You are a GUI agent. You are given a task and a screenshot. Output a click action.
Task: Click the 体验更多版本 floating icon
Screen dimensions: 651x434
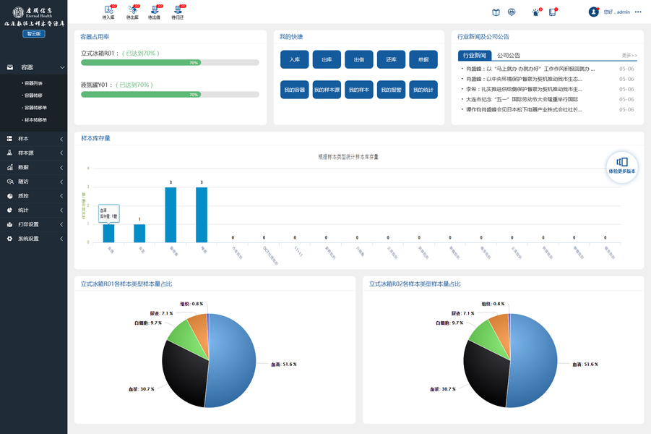[621, 166]
